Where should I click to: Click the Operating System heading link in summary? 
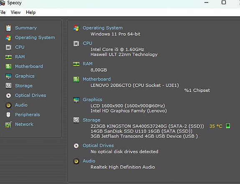click(103, 28)
